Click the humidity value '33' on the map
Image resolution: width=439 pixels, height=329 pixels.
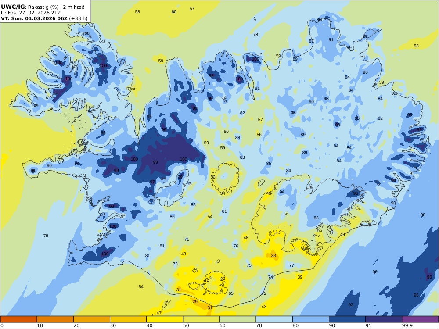click(273, 256)
